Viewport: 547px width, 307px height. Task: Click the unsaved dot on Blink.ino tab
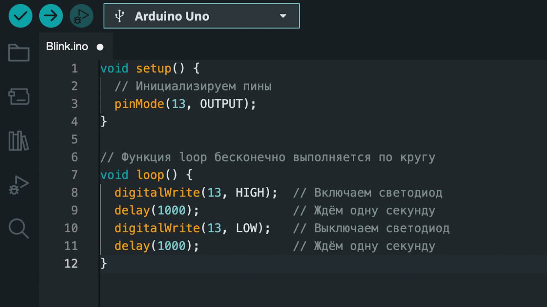(x=100, y=47)
